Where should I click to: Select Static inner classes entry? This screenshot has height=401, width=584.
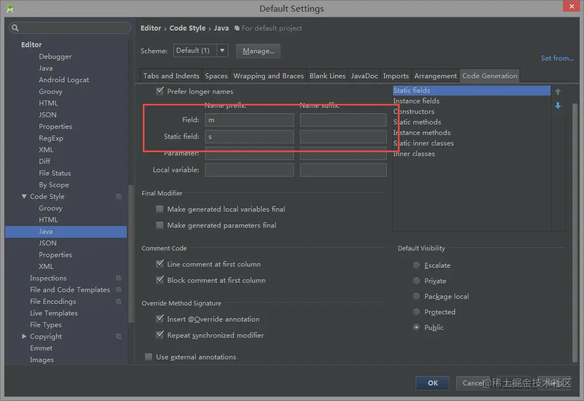[472, 143]
